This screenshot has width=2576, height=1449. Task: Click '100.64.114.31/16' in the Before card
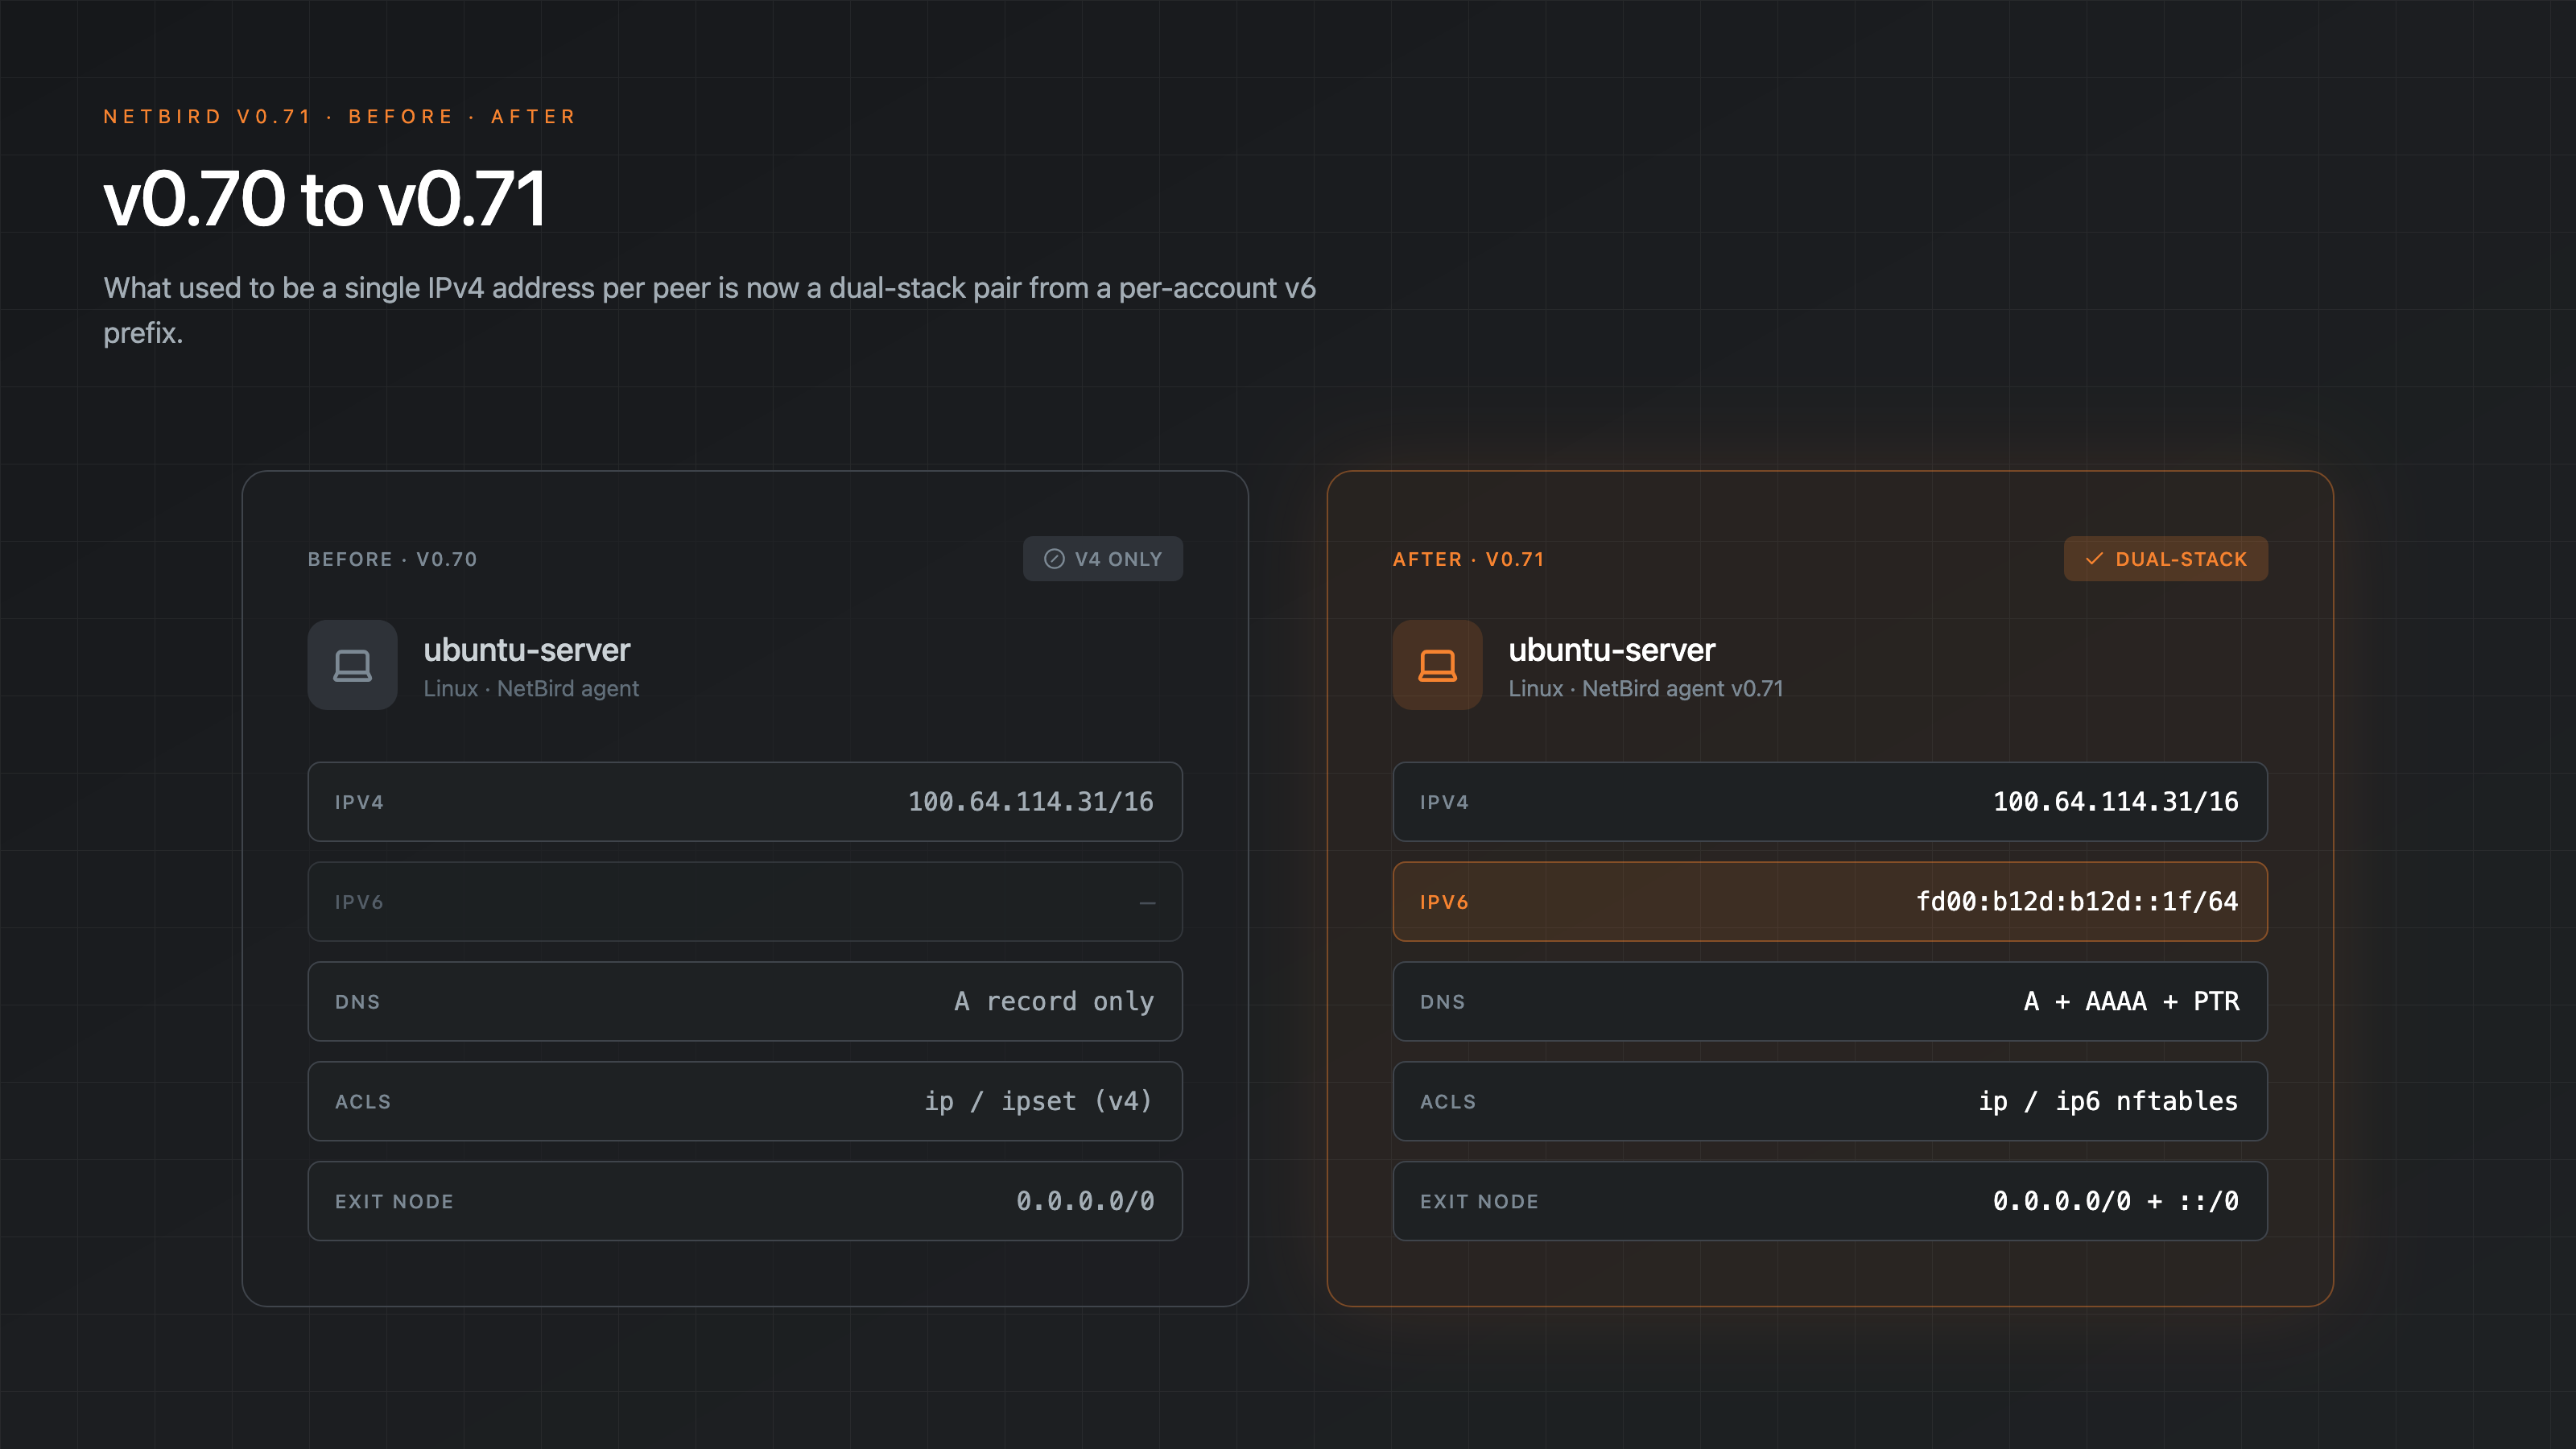pos(1031,802)
